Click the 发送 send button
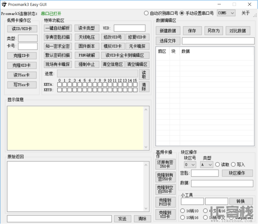The height and width of the screenshot is (224, 258). (122, 219)
